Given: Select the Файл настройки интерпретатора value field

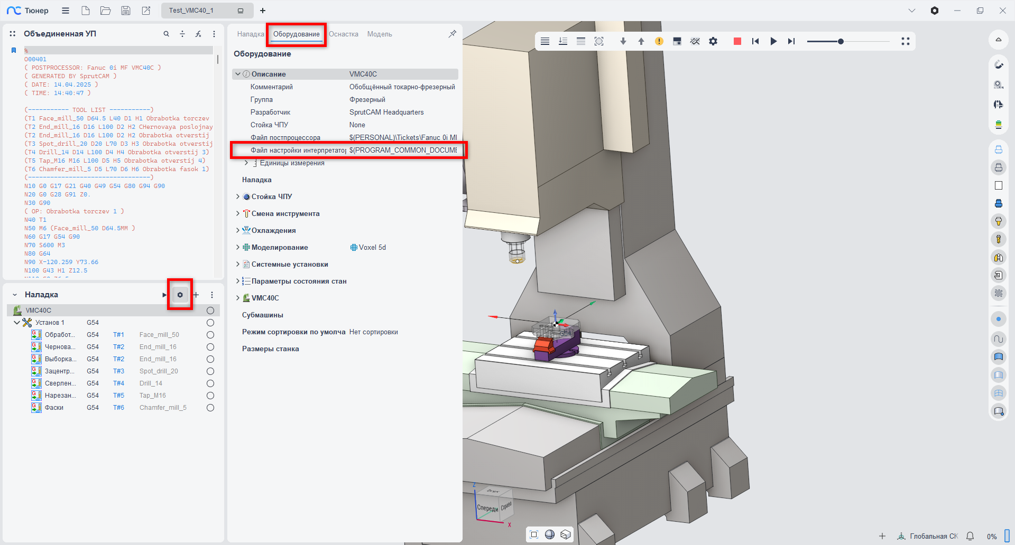Looking at the screenshot, I should coord(403,151).
